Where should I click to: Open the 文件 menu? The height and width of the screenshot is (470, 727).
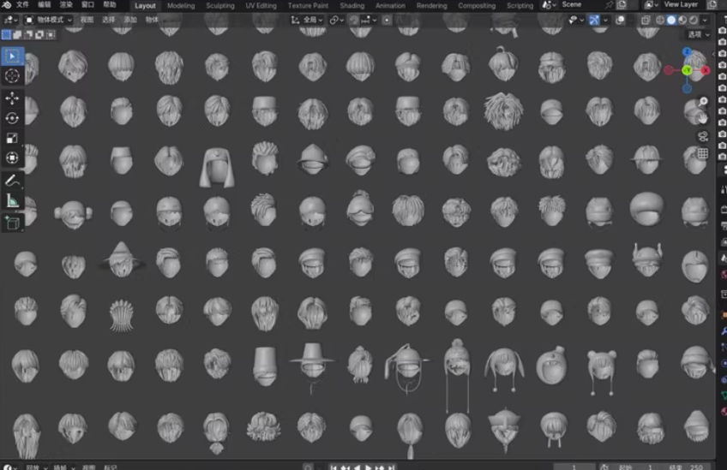coord(22,5)
